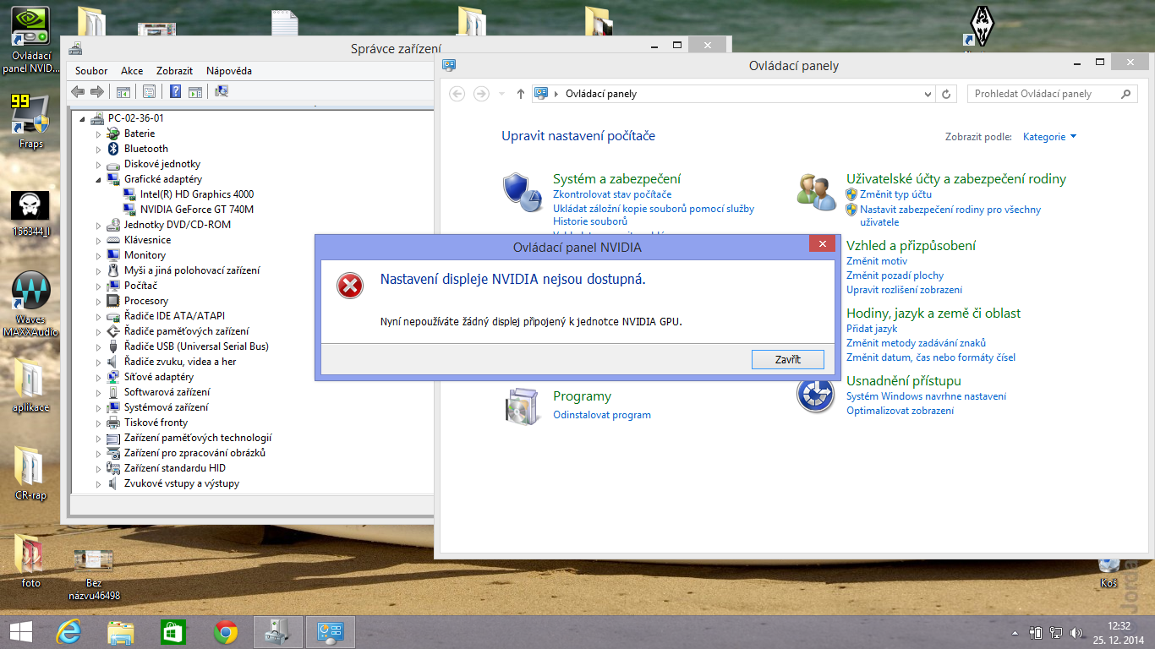The image size is (1155, 649).
Task: Open Hodiny, jazyk a země či oblast
Action: click(x=933, y=313)
